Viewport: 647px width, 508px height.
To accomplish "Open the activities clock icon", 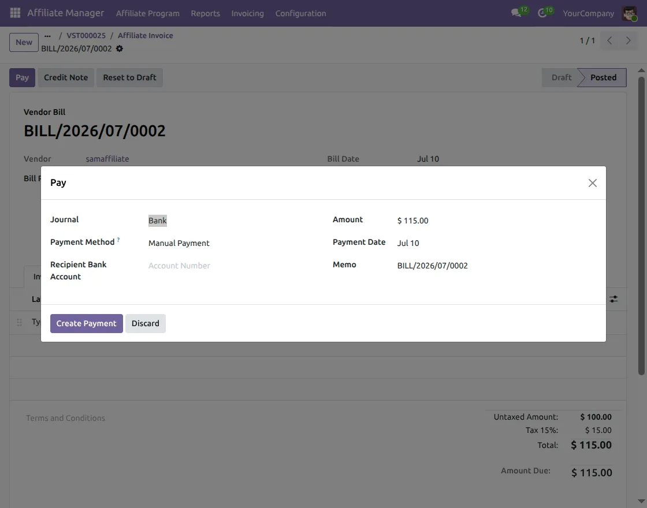I will coord(542,13).
